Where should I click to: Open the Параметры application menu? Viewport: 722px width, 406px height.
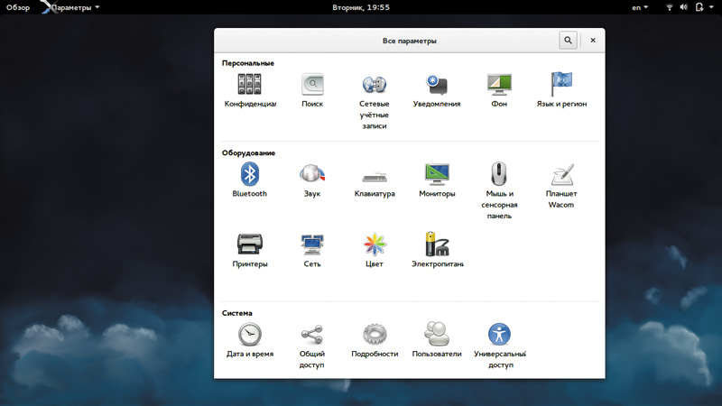tap(71, 7)
